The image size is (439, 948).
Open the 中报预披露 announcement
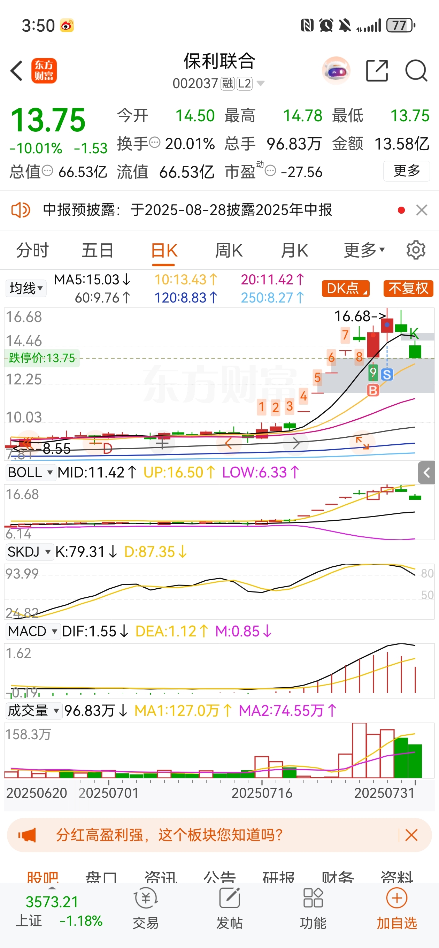pos(188,210)
